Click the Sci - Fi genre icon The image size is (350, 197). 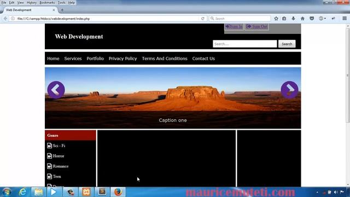point(50,146)
